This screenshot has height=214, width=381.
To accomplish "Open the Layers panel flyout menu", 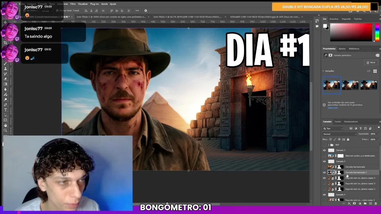I will click(380, 122).
